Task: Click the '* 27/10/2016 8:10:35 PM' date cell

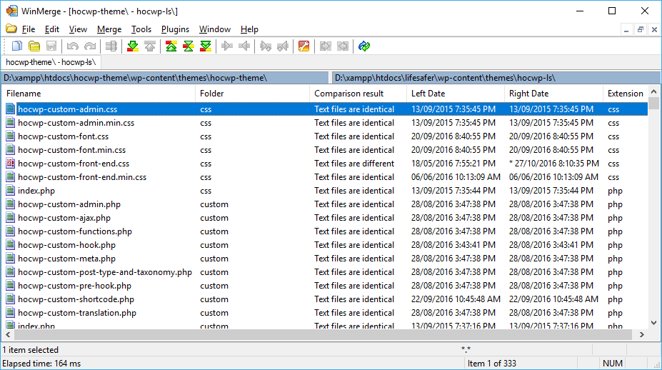Action: coord(554,164)
